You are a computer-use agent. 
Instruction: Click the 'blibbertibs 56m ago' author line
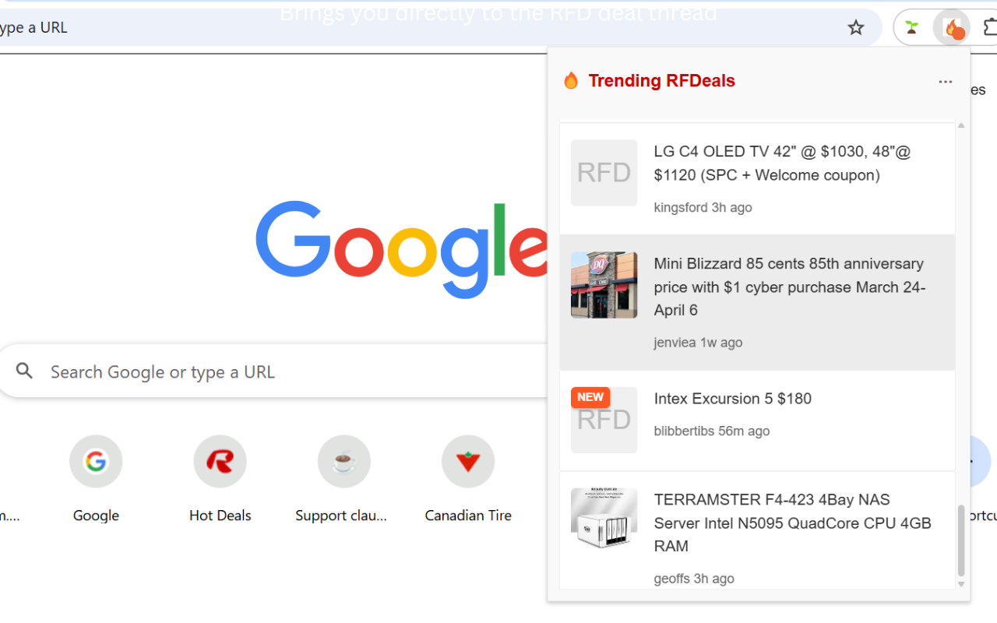click(x=711, y=431)
